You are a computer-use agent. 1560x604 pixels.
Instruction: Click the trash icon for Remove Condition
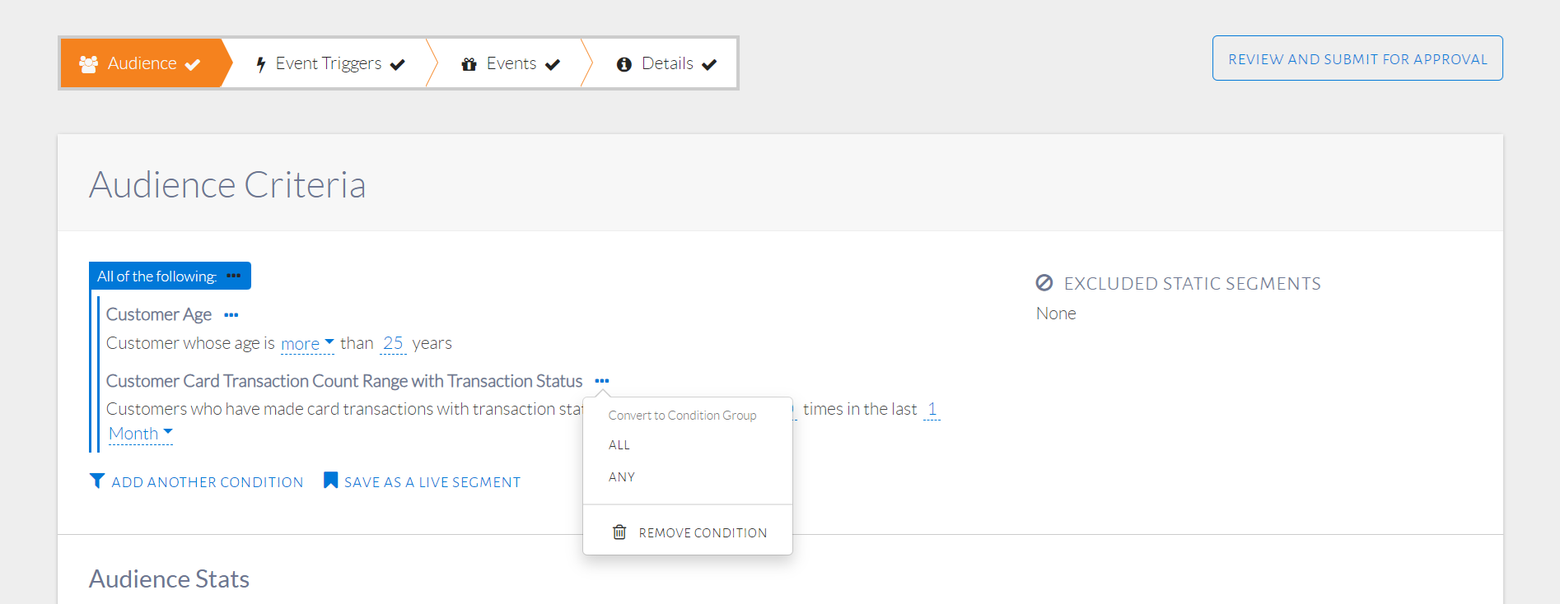tap(619, 532)
